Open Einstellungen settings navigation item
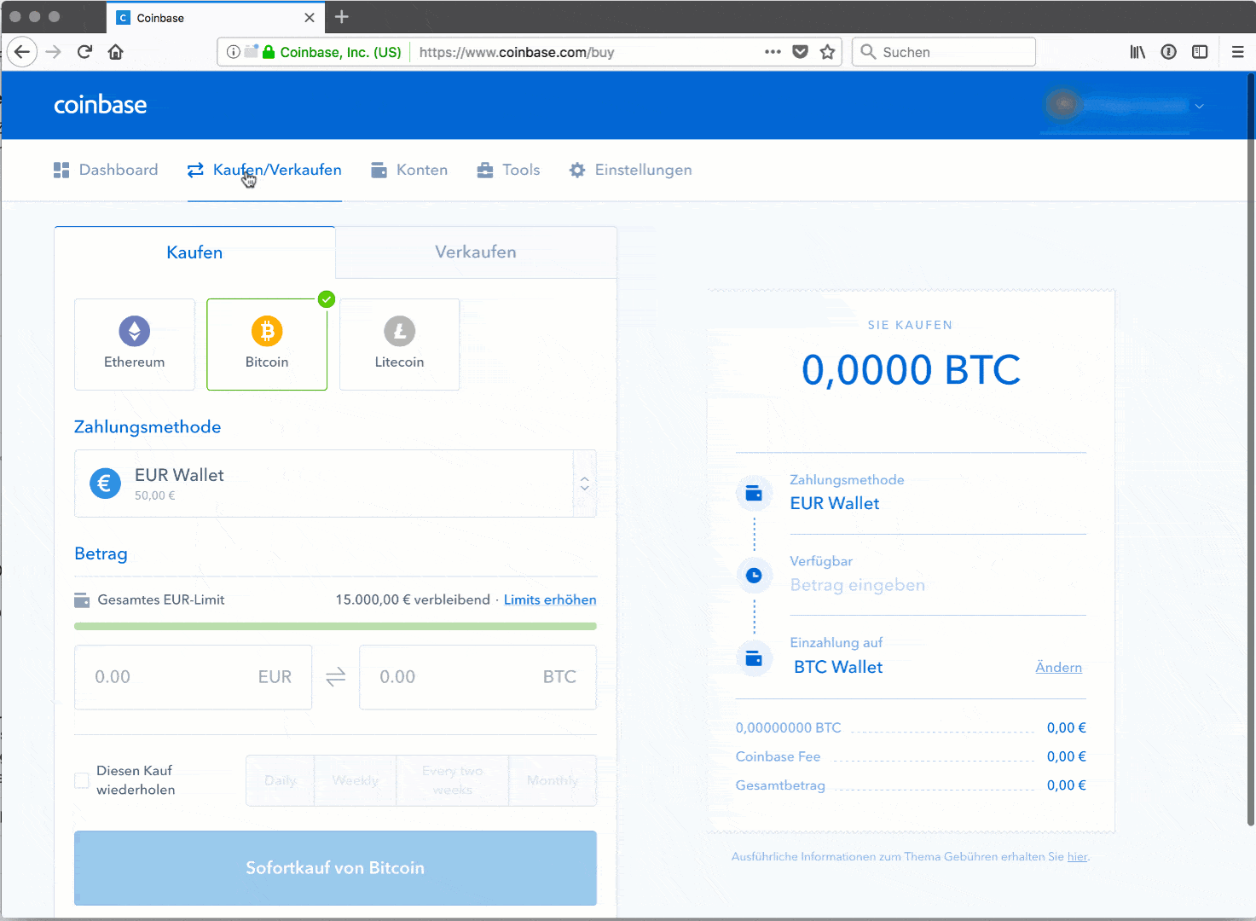This screenshot has width=1256, height=921. [630, 170]
